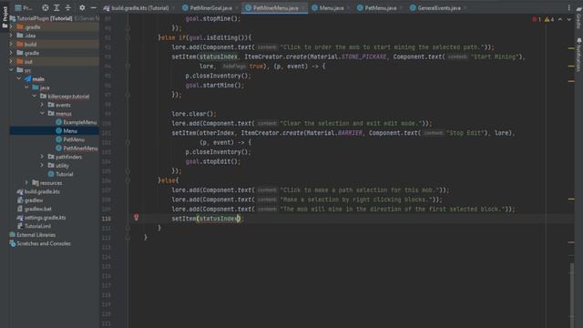583x328 pixels.
Task: Click line number 110 in gutter
Action: [107, 219]
